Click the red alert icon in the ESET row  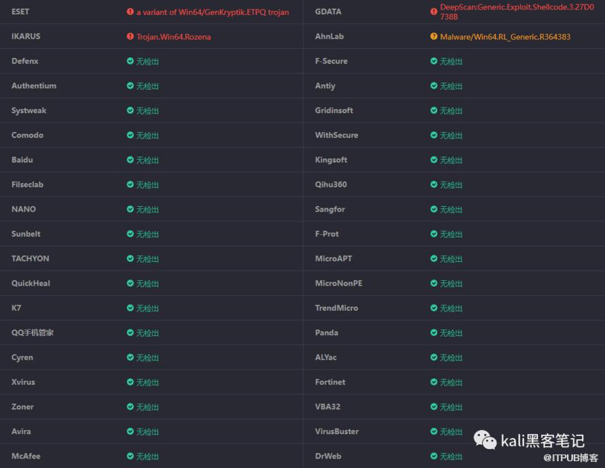(130, 12)
